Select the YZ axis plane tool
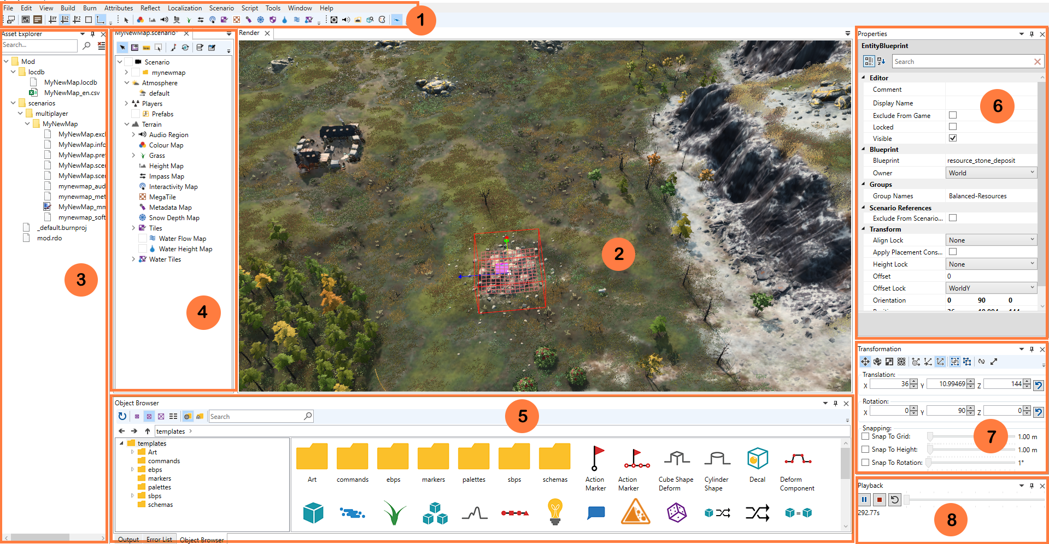Image resolution: width=1049 pixels, height=544 pixels. [x=77, y=20]
